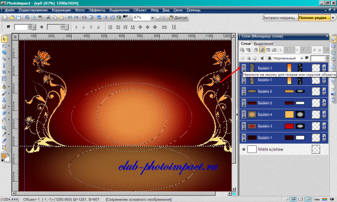
Task: Open the Эффекты menu
Action: [97, 10]
